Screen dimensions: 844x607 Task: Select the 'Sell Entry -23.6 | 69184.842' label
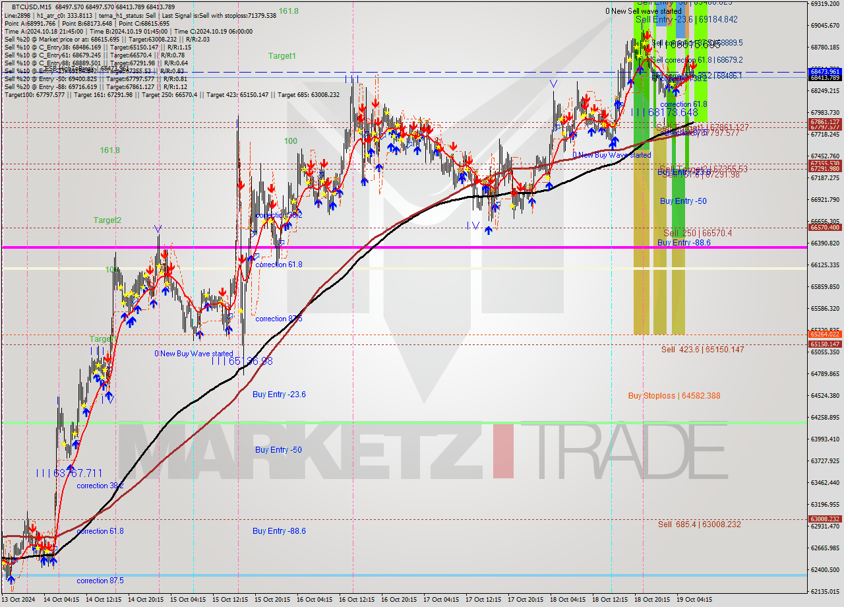(x=686, y=20)
